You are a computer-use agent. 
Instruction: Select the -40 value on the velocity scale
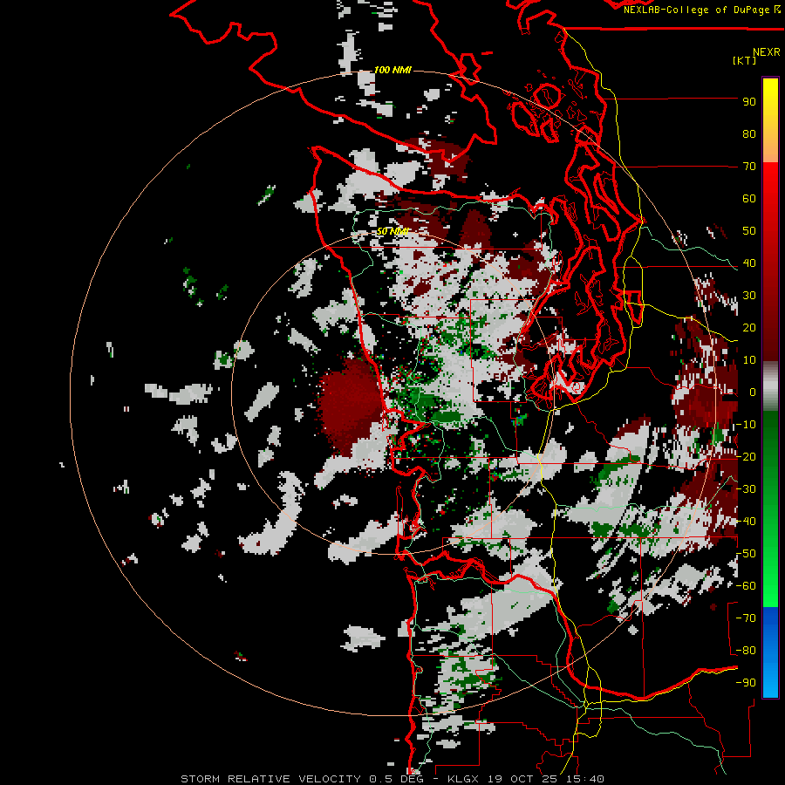[x=746, y=522]
